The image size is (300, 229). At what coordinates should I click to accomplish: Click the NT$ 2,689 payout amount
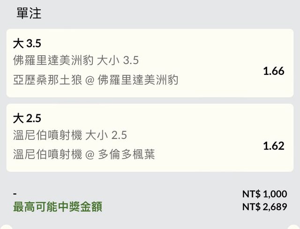point(264,207)
